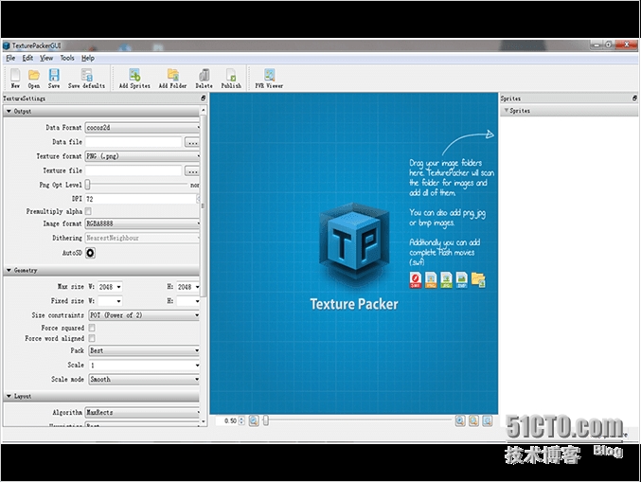Enable Force word aligned checkbox
Image resolution: width=641 pixels, height=482 pixels.
point(92,338)
